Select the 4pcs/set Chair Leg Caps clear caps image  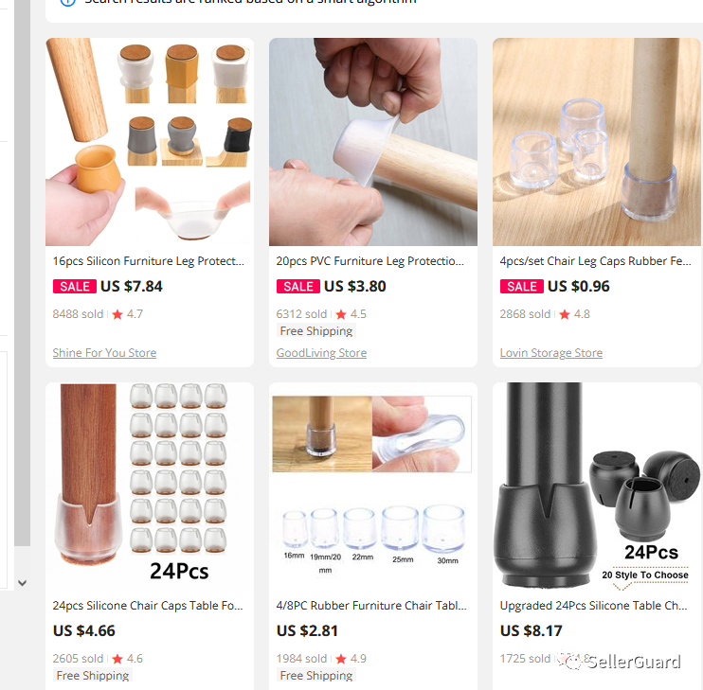(596, 142)
